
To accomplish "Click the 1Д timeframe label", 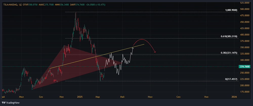I will pyautogui.click(x=20, y=5).
